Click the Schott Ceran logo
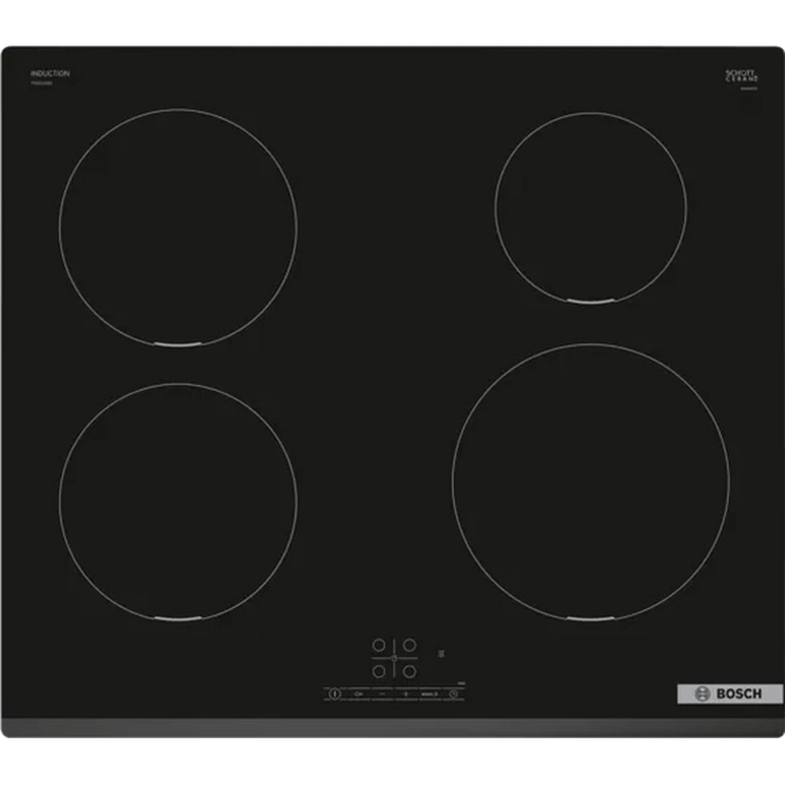 (741, 75)
